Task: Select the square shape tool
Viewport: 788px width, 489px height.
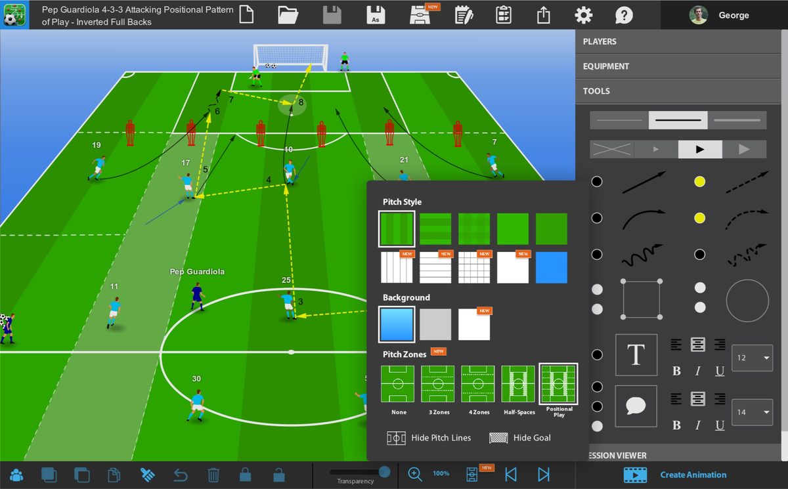Action: tap(642, 300)
